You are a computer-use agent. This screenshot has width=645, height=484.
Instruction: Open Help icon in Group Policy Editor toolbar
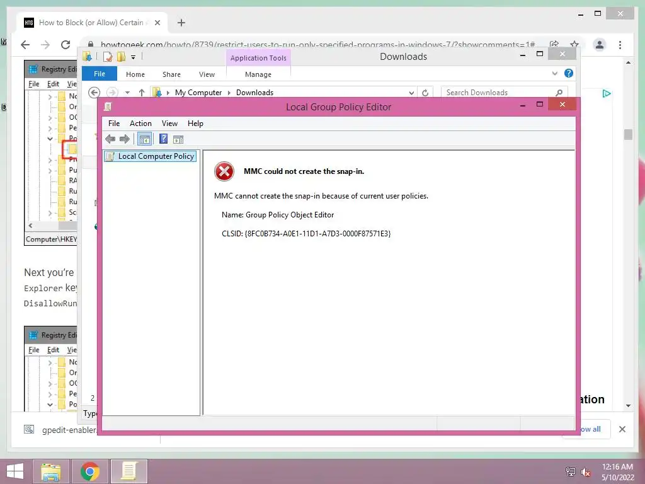(x=163, y=139)
